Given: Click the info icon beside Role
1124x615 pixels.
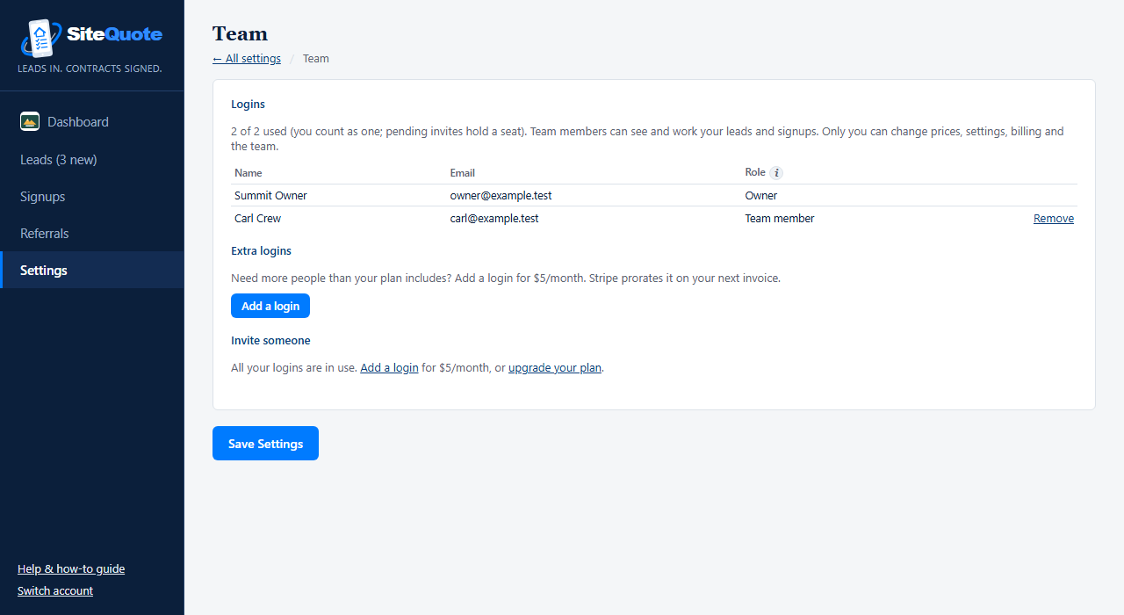Looking at the screenshot, I should click(x=776, y=173).
